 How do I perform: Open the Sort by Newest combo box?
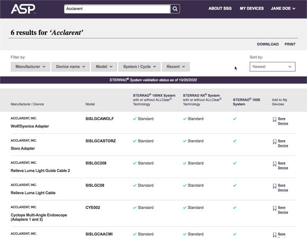273,67
